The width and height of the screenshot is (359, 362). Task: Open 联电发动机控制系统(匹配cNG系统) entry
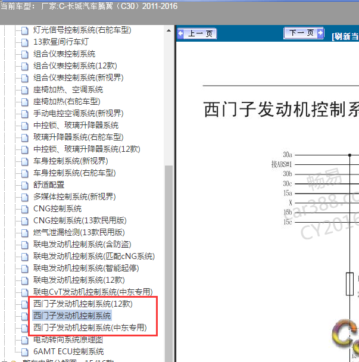coord(94,256)
